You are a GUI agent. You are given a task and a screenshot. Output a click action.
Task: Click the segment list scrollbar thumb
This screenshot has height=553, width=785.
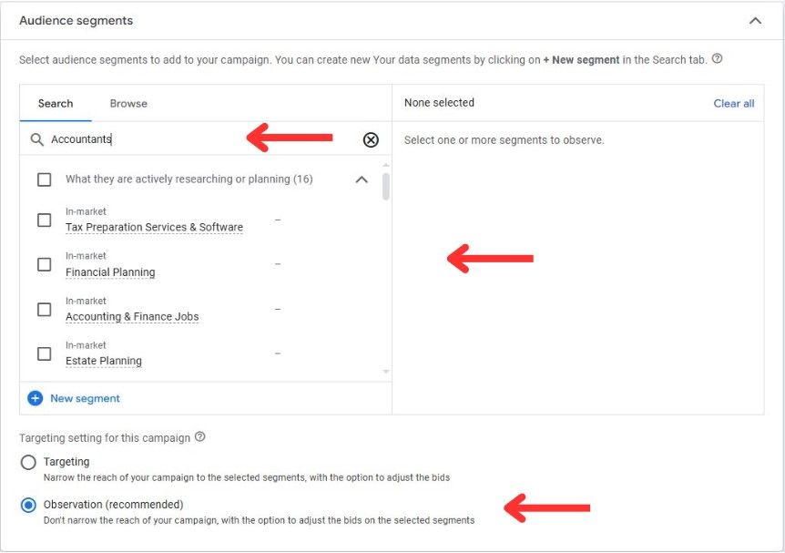tap(385, 187)
